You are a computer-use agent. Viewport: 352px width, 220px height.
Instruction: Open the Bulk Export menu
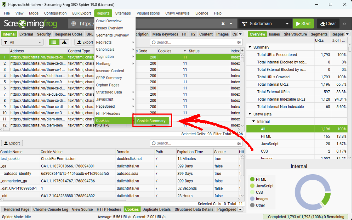tap(82, 13)
